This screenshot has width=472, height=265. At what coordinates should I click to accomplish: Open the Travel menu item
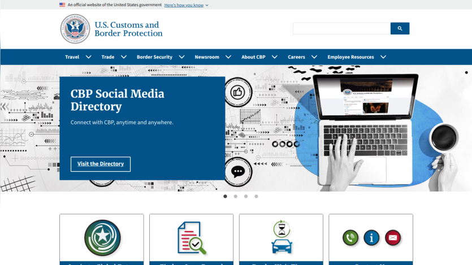[x=72, y=57]
